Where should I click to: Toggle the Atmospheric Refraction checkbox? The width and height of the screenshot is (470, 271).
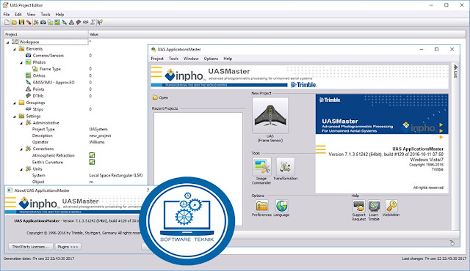pos(92,155)
